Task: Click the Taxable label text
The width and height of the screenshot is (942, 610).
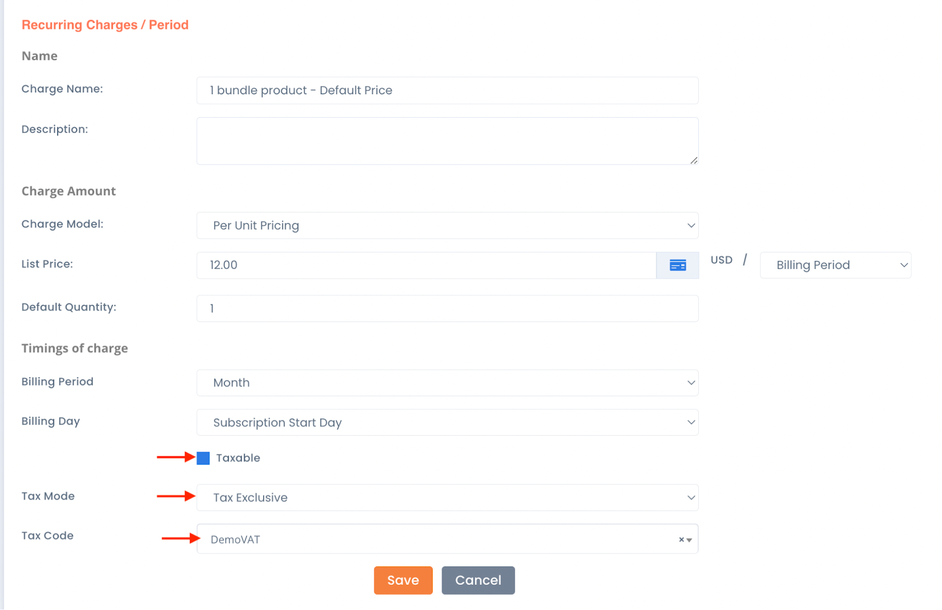Action: point(238,458)
